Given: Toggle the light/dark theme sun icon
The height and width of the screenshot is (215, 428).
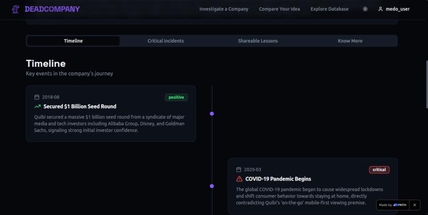Looking at the screenshot, I should 365,9.
